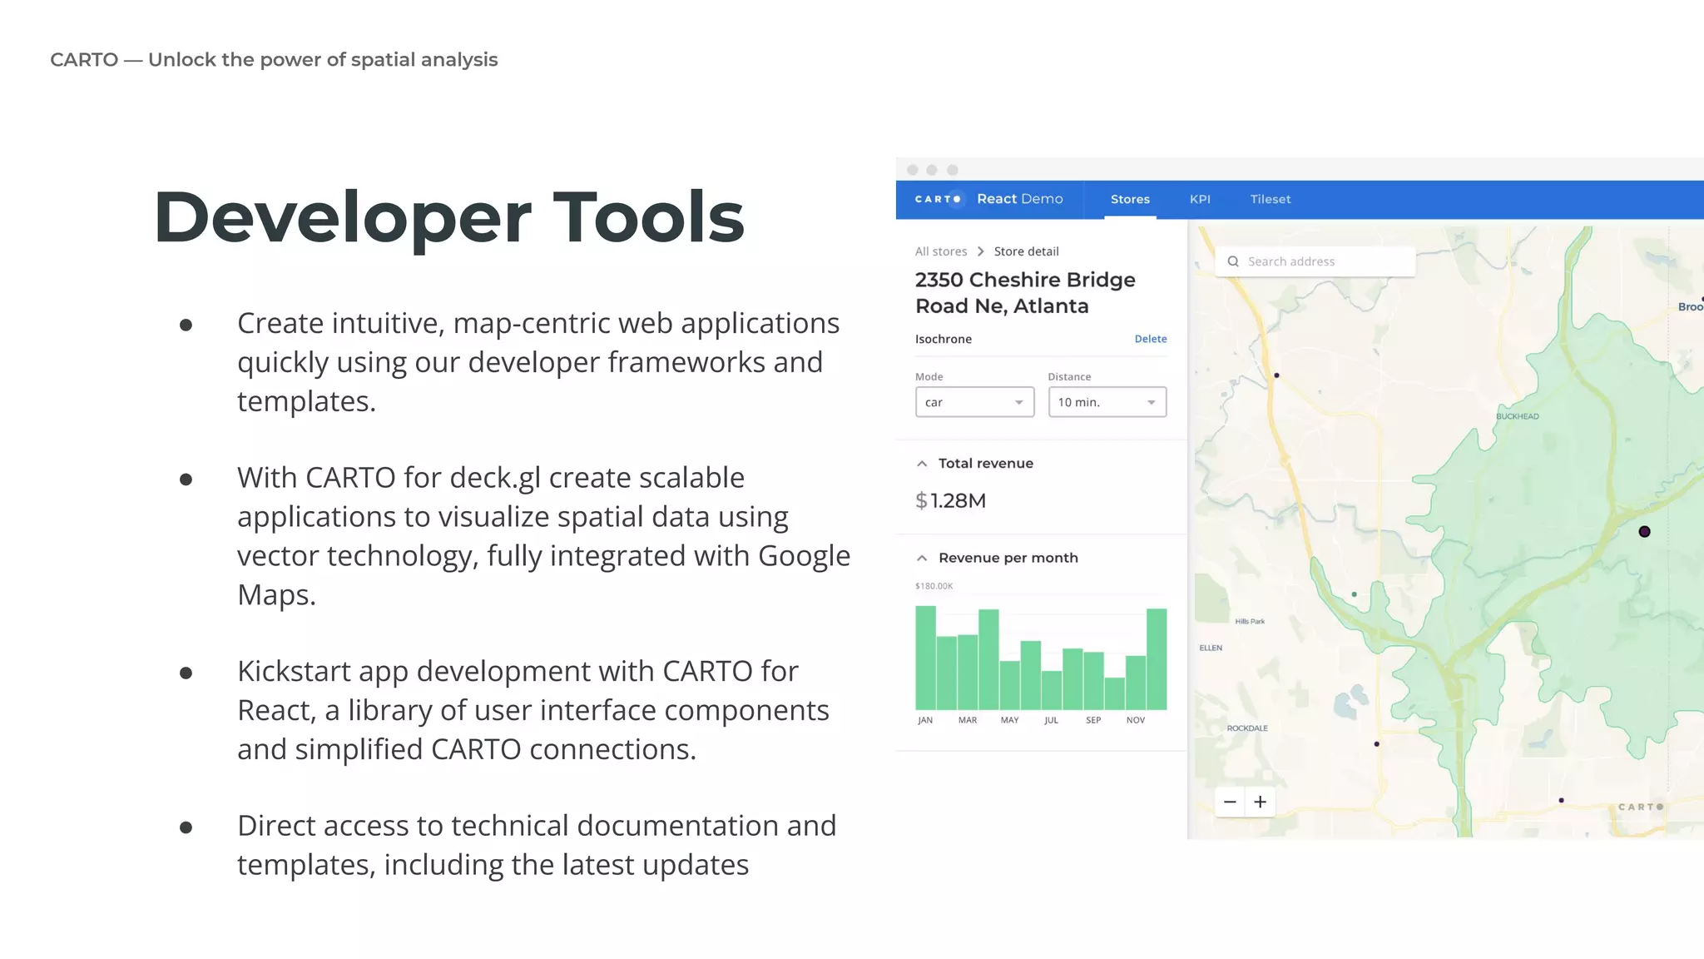This screenshot has height=959, width=1704.
Task: Collapse the Total revenue widget
Action: [922, 464]
